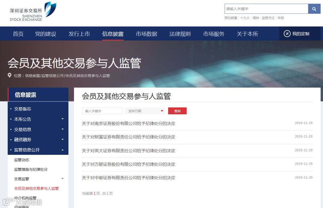Click the location pin icon before 位置
This screenshot has height=208, width=323.
point(10,75)
